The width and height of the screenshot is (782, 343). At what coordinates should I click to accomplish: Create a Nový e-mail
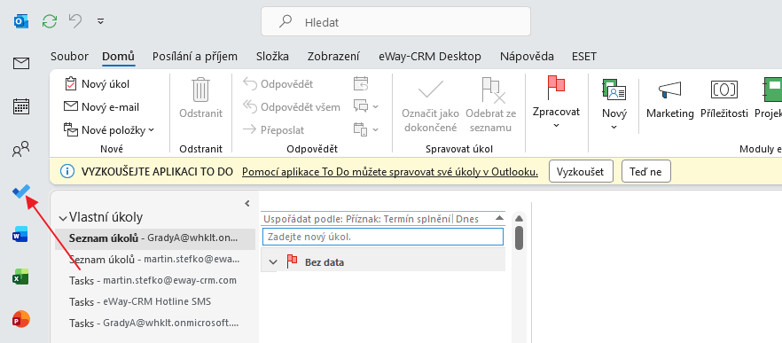[x=101, y=106]
